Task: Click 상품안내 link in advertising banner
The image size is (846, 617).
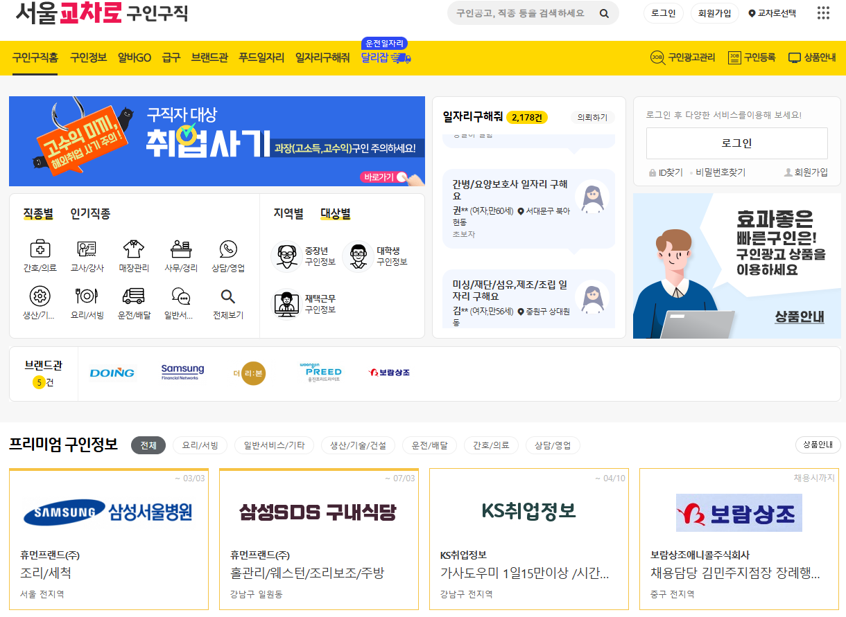Action: click(x=800, y=317)
